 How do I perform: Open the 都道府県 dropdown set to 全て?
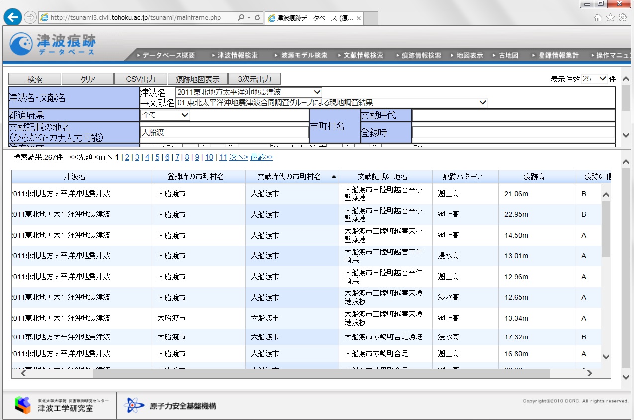click(x=166, y=115)
